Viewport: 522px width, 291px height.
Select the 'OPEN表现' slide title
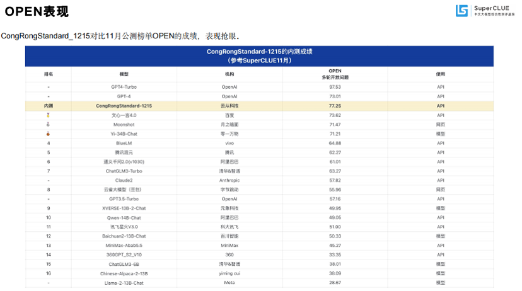click(37, 11)
